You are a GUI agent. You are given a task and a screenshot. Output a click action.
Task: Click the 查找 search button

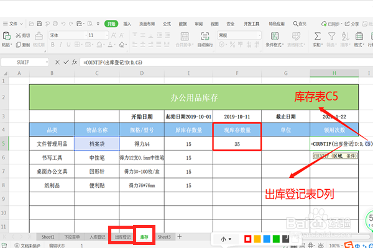pos(300,24)
